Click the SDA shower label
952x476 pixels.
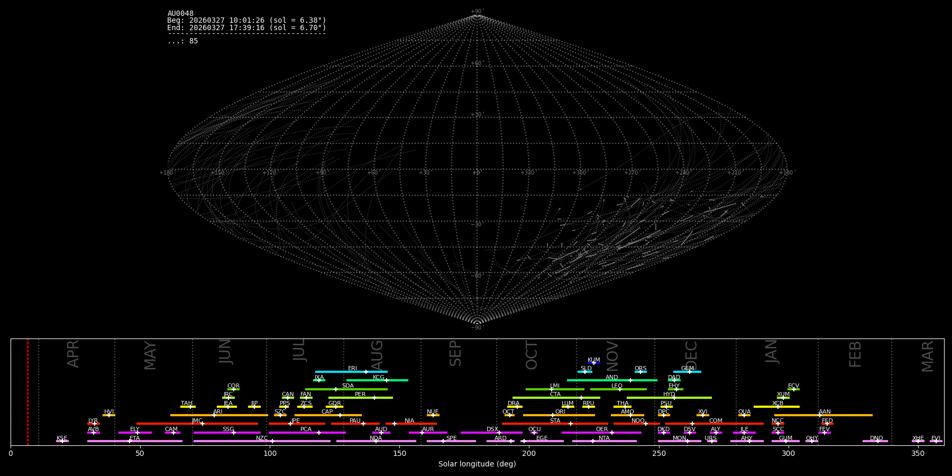(348, 386)
